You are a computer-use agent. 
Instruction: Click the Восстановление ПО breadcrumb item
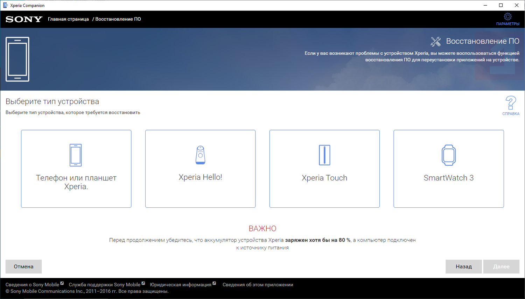point(118,19)
